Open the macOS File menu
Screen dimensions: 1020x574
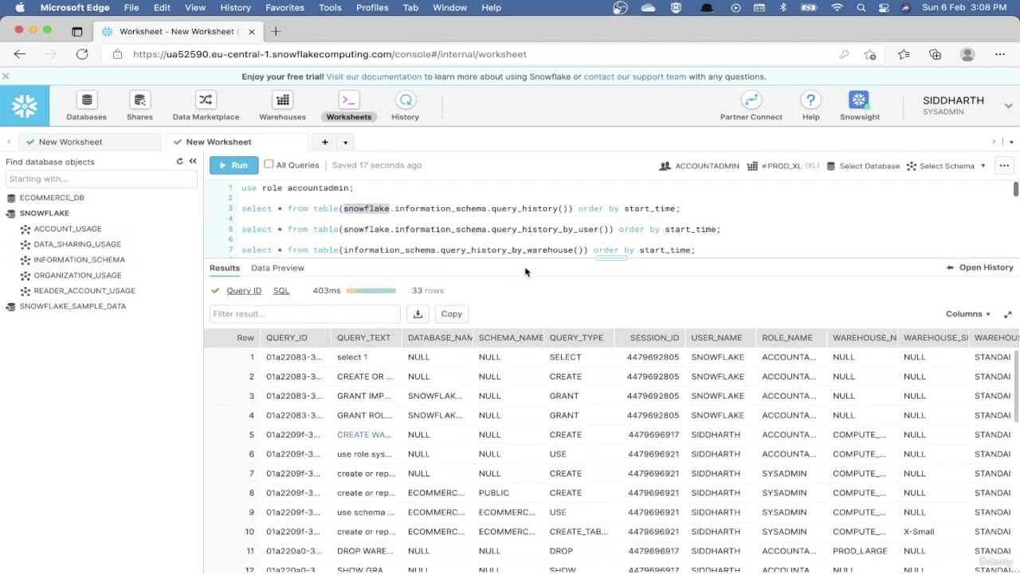(x=131, y=8)
